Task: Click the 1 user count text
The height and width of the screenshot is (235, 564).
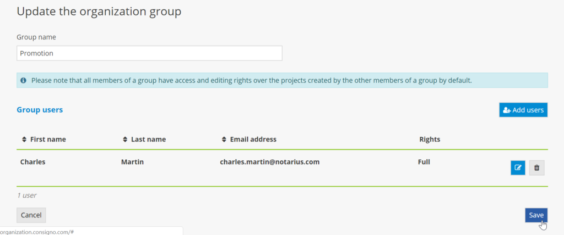Action: (x=26, y=195)
